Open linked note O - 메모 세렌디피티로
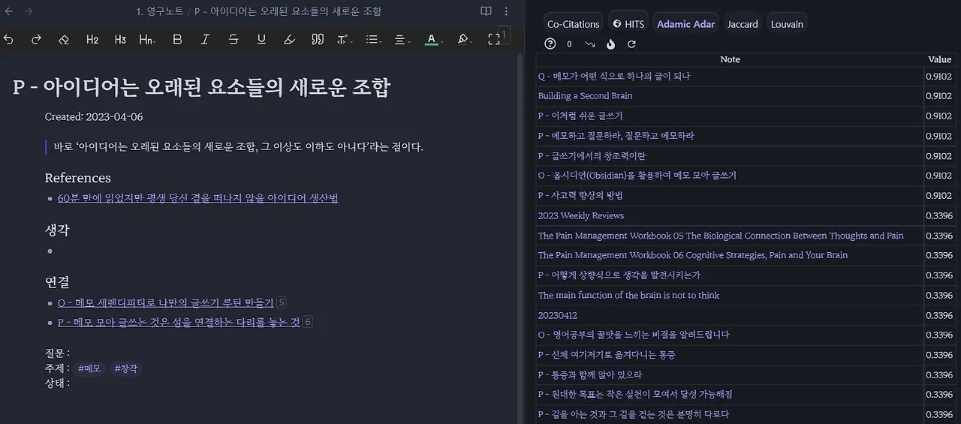Image resolution: width=961 pixels, height=424 pixels. 165,302
